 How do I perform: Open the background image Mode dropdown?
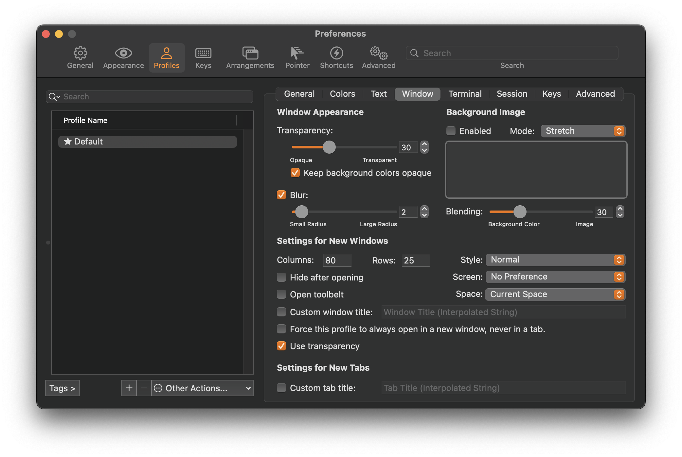(583, 131)
